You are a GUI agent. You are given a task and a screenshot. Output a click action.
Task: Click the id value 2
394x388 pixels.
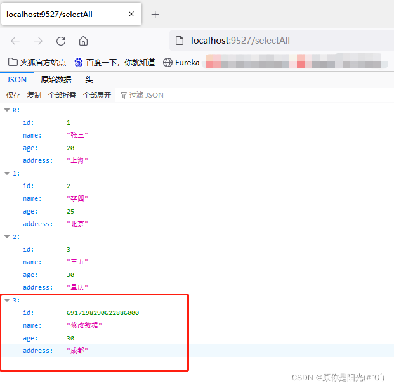click(69, 186)
